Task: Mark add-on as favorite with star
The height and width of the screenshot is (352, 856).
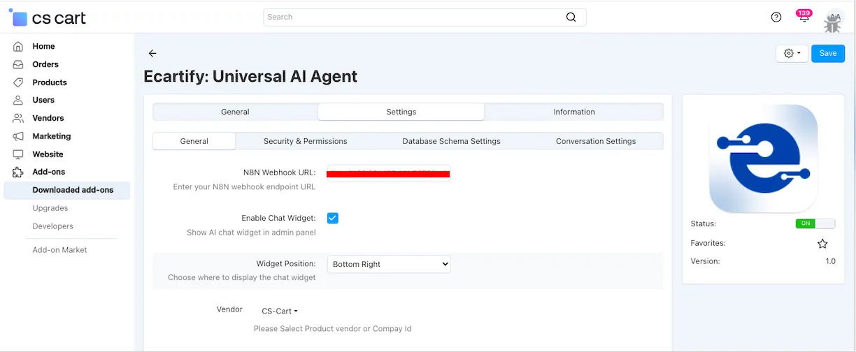Action: point(822,244)
